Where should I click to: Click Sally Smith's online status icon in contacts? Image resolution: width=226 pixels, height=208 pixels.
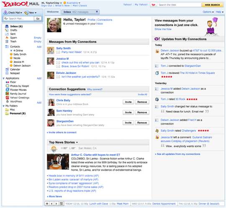[11, 54]
